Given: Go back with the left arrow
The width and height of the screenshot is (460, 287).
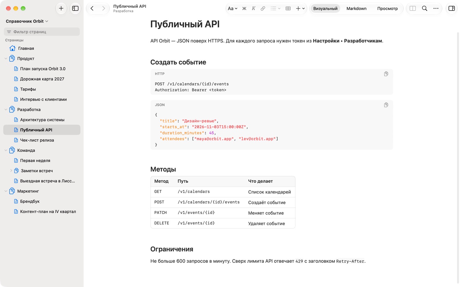Looking at the screenshot, I should point(92,8).
